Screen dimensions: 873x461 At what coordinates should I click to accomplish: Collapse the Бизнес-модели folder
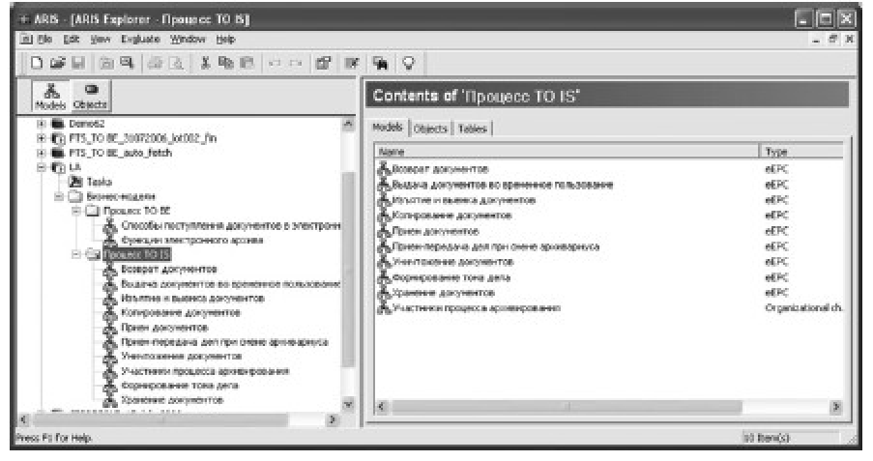click(58, 196)
